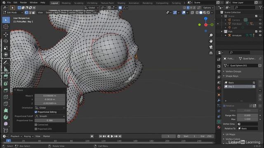264x148 pixels.
Task: Select the Annotate tool
Action: coord(6,62)
